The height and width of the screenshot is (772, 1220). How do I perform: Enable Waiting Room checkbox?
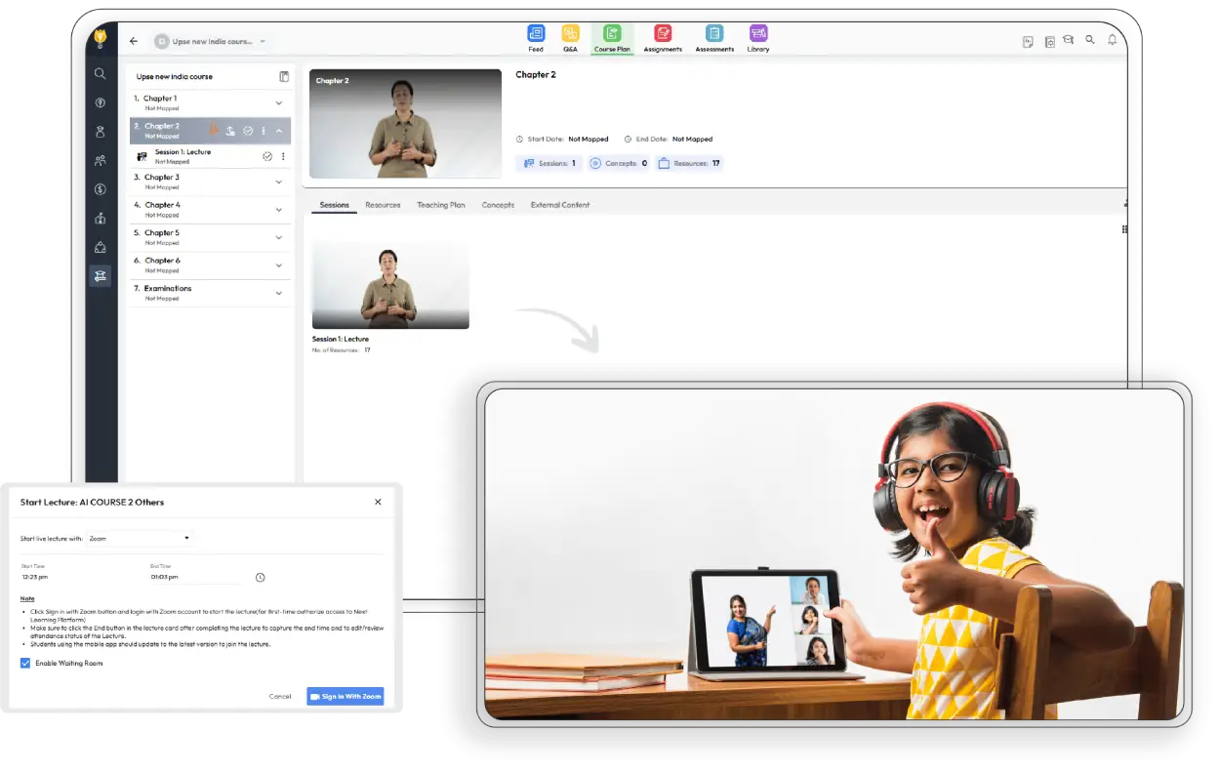pos(24,663)
